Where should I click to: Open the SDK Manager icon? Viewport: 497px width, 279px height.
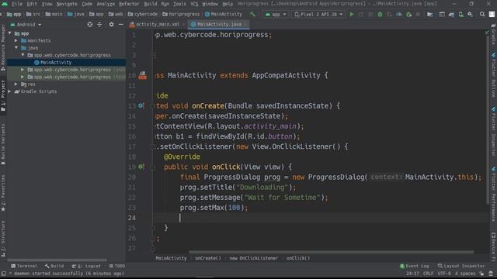tap(470, 15)
